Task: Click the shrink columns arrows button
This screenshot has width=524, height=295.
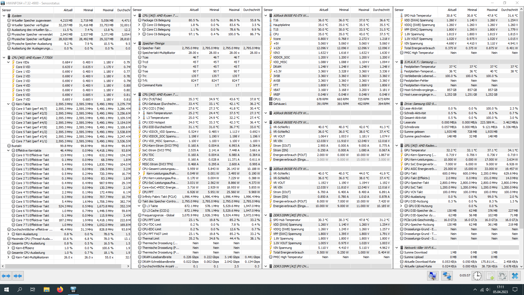Action: point(18,276)
